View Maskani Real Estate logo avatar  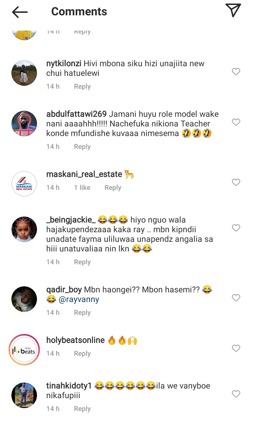tap(24, 184)
